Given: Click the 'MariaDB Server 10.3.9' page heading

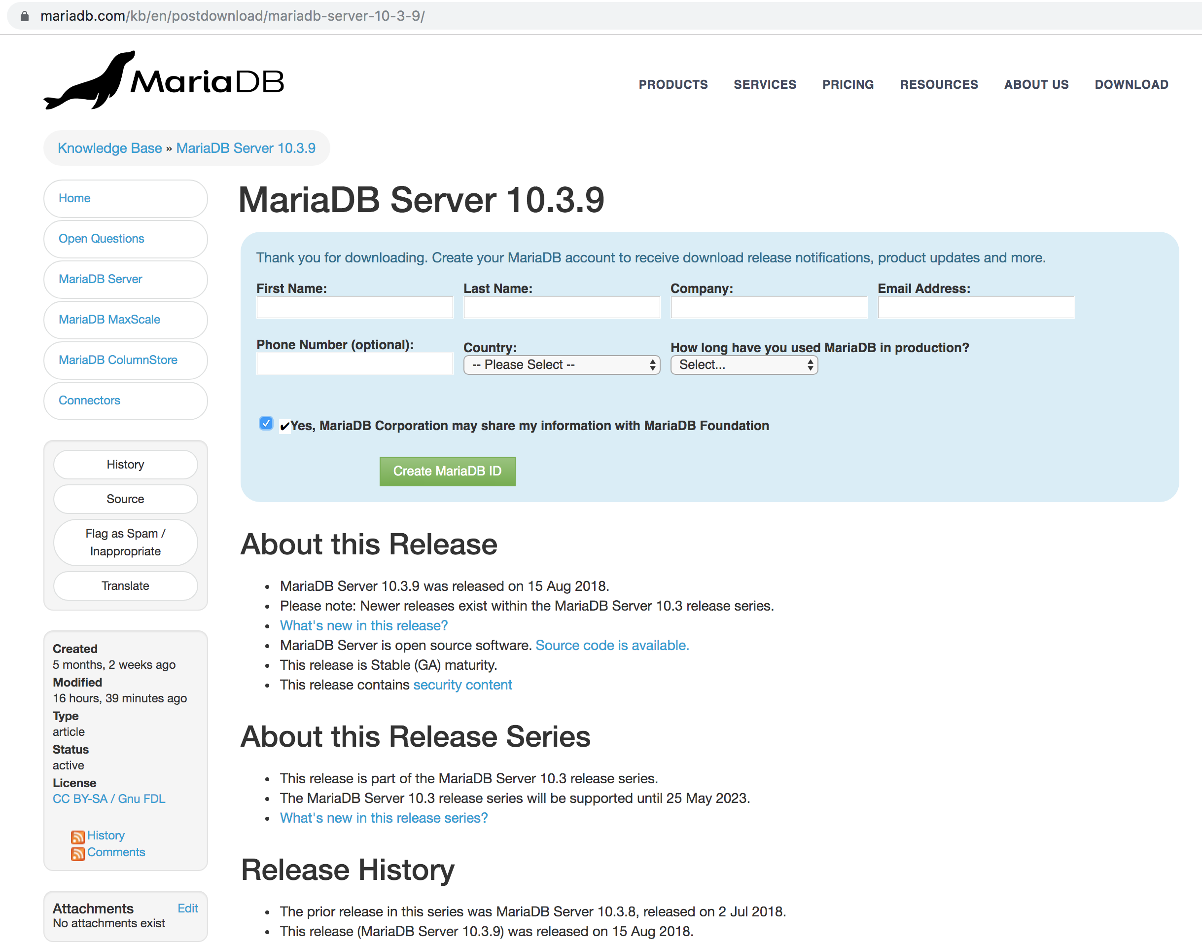Looking at the screenshot, I should tap(421, 200).
